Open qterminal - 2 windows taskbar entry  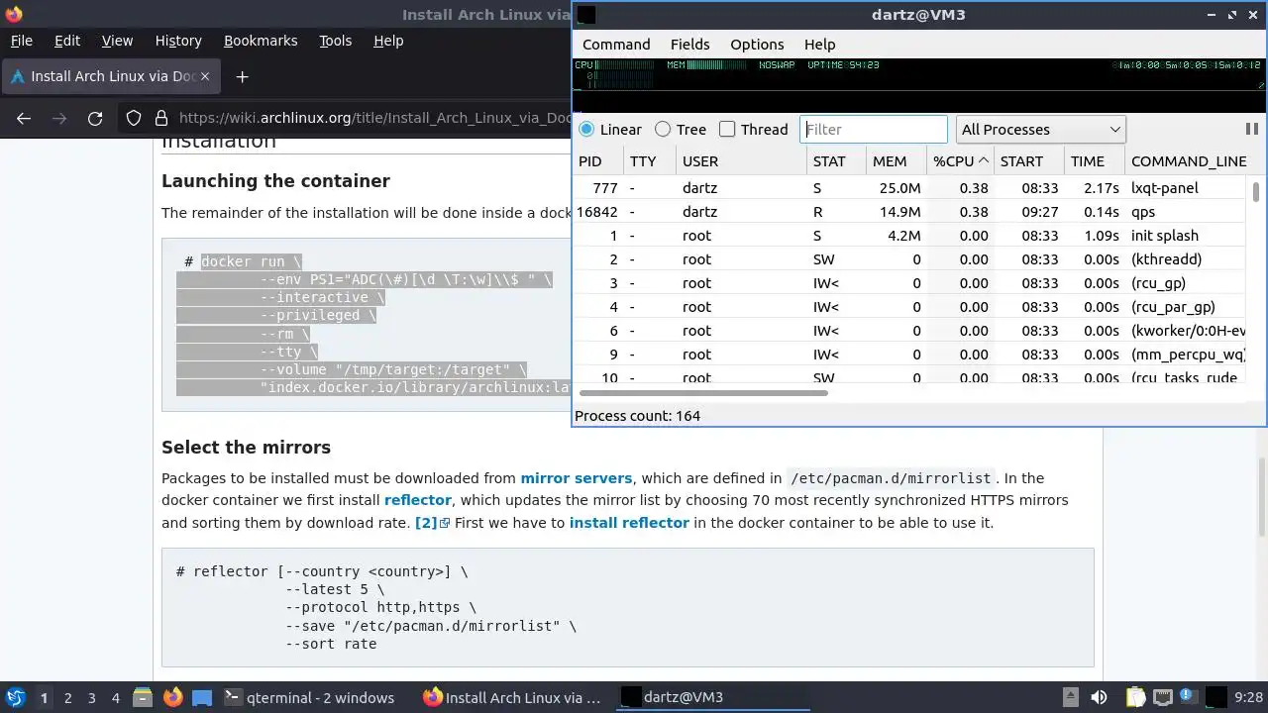point(310,698)
